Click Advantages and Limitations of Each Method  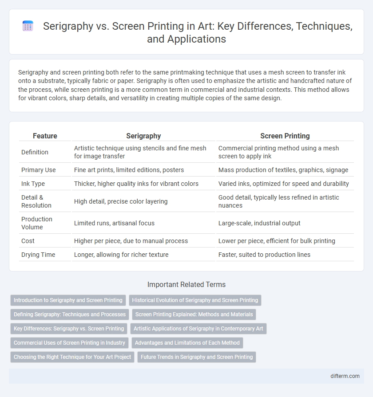pos(187,342)
